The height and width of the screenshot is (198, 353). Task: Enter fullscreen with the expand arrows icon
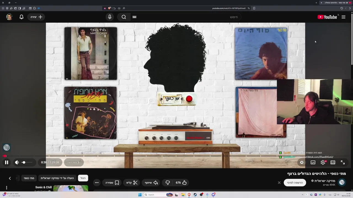click(343, 163)
